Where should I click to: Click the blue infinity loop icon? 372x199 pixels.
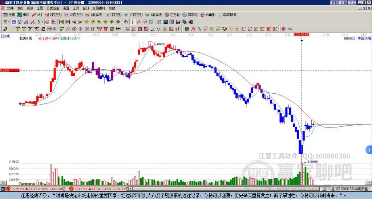[x=290, y=29]
